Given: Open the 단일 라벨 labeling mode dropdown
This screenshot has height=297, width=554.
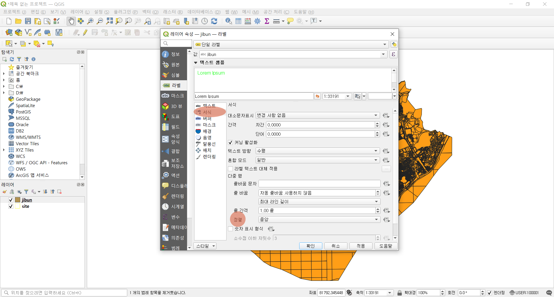Looking at the screenshot, I should pos(291,44).
